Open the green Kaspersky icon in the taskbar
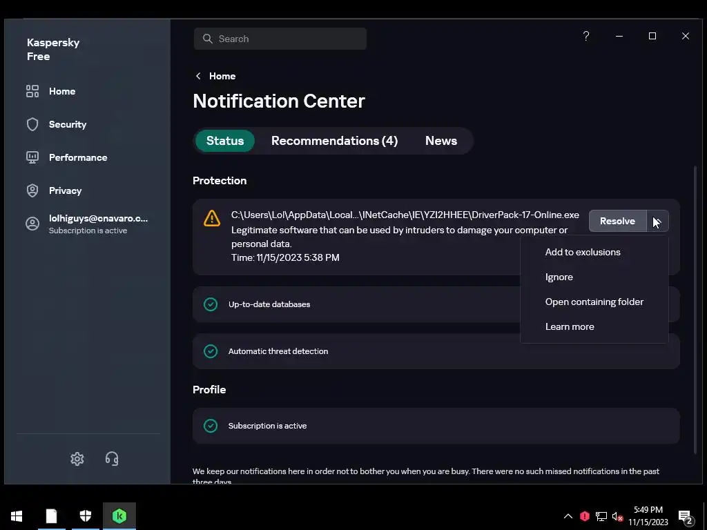Image resolution: width=707 pixels, height=530 pixels. click(x=119, y=516)
